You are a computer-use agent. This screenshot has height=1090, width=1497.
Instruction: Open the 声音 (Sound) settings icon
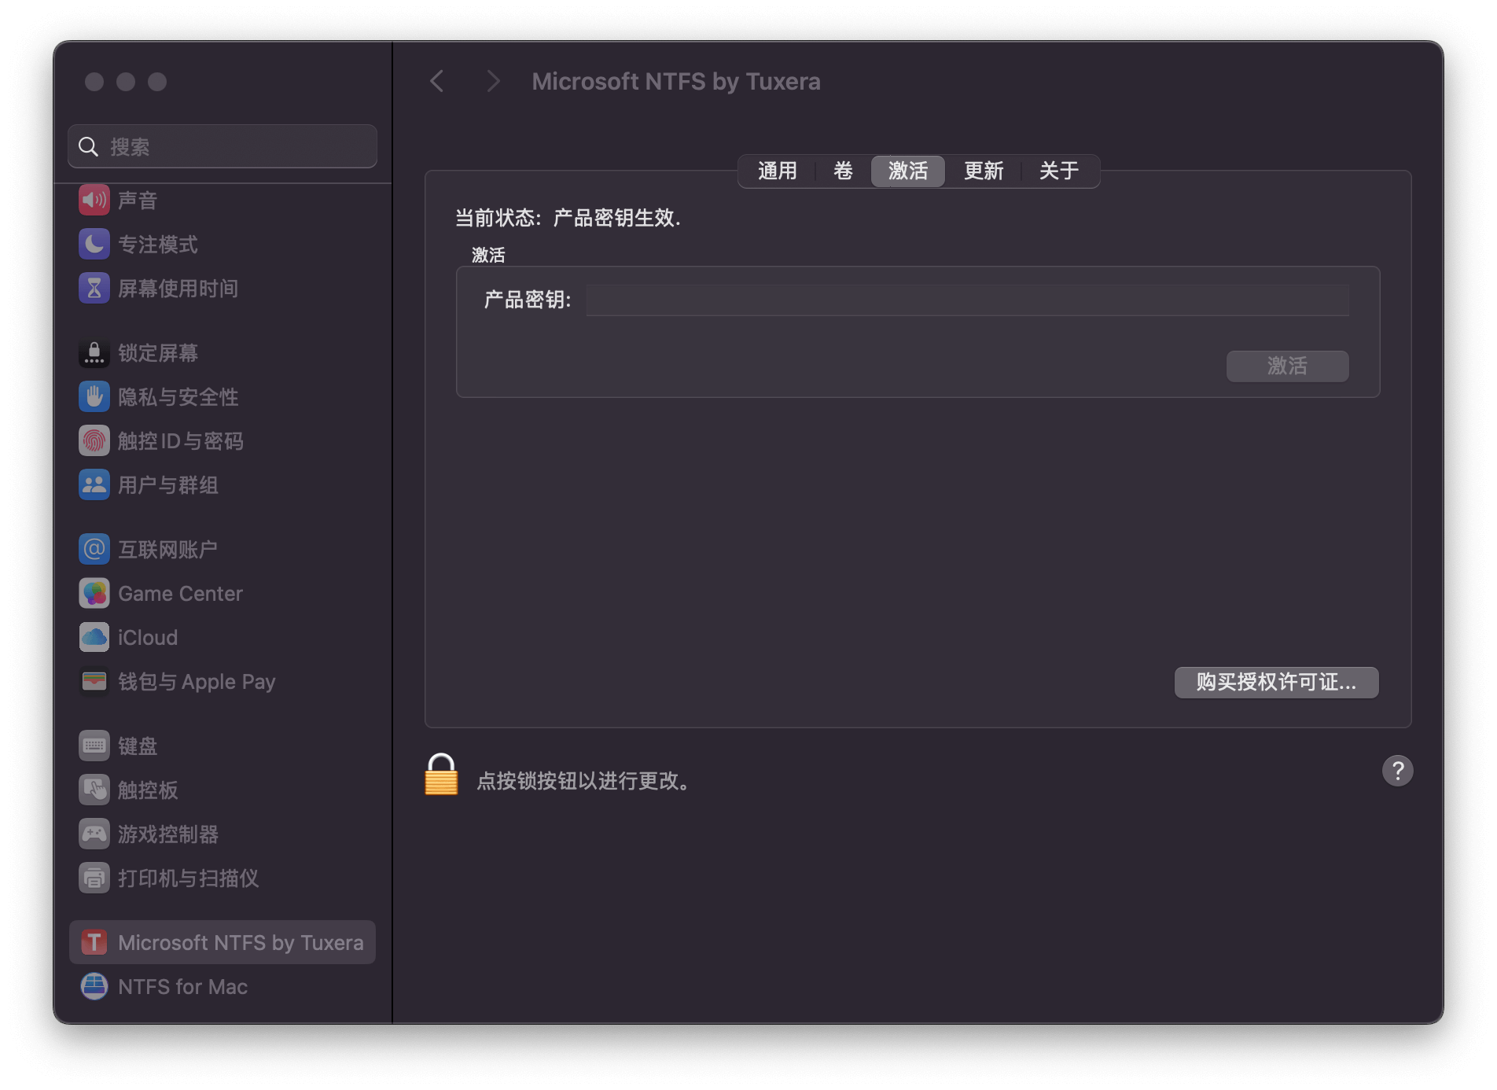pyautogui.click(x=94, y=200)
